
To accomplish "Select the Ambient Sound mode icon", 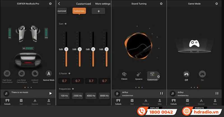I will click(35, 74).
